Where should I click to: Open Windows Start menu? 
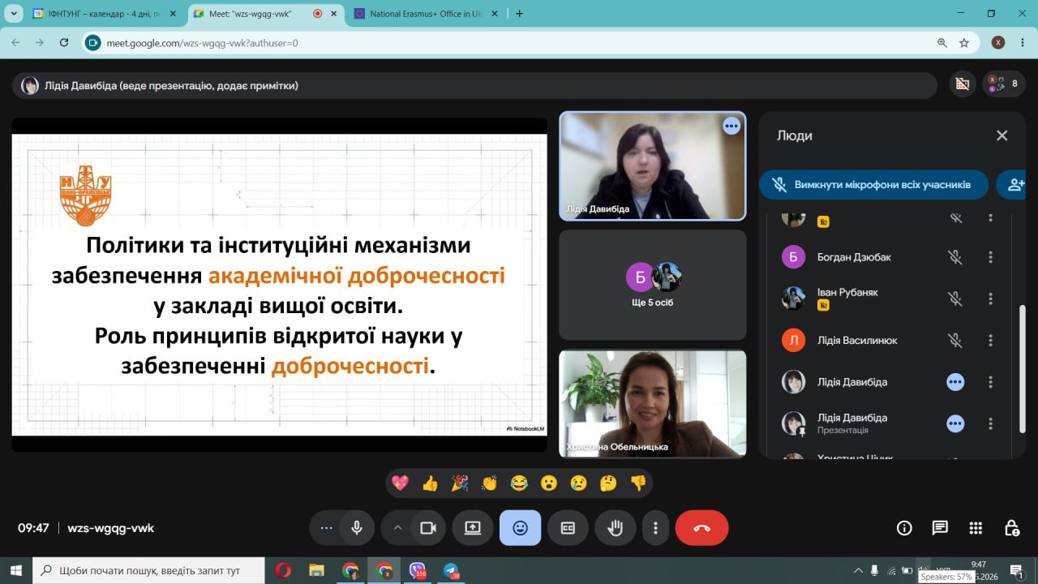(x=16, y=570)
